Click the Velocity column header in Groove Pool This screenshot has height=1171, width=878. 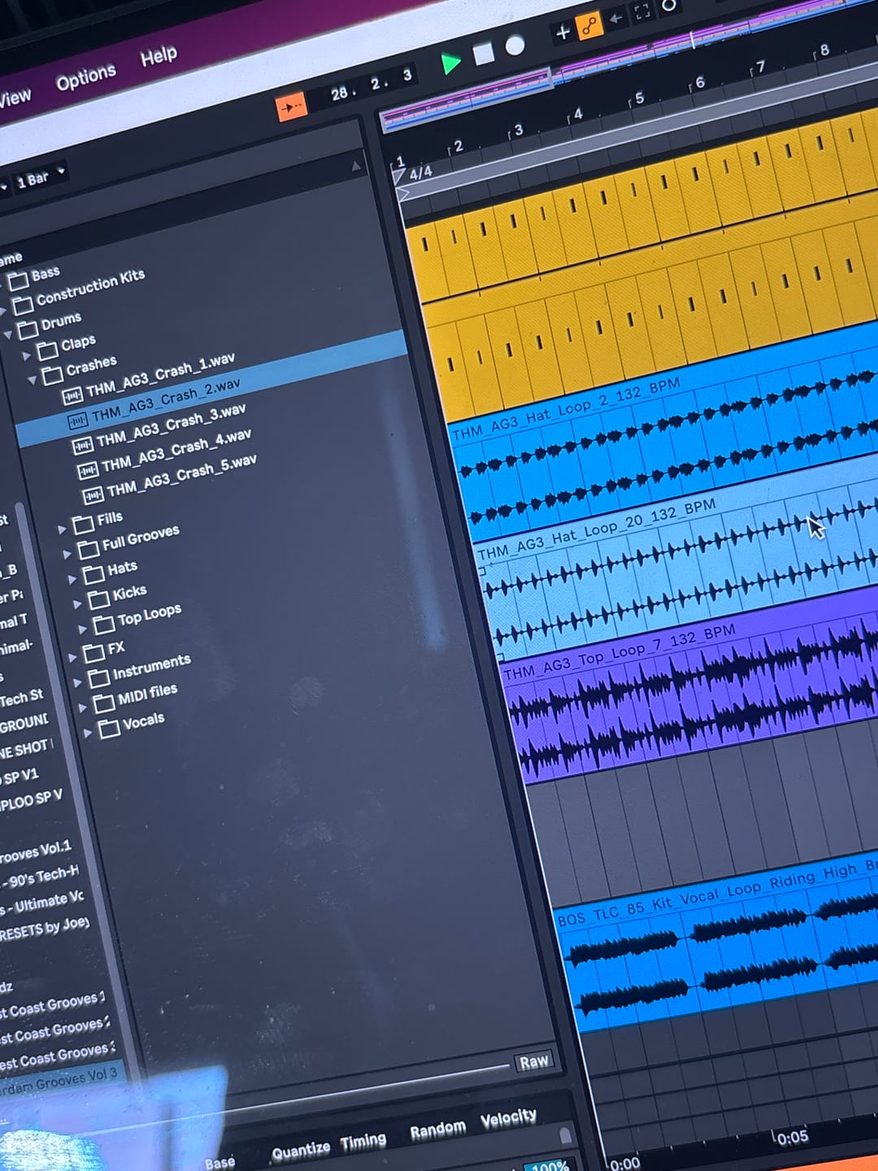tap(508, 1119)
